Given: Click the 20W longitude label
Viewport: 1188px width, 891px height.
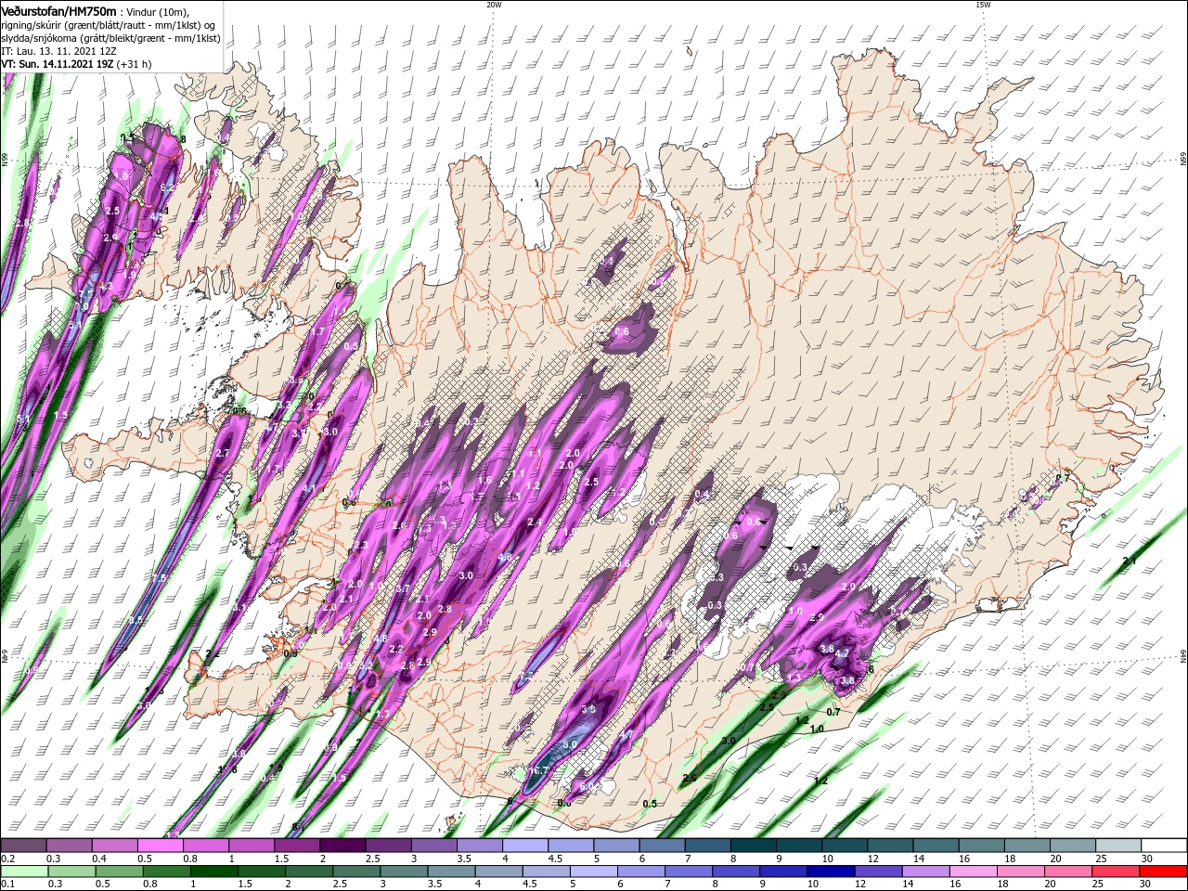Looking at the screenshot, I should click(x=494, y=5).
